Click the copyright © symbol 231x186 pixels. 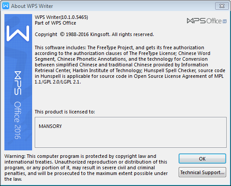click(62, 34)
